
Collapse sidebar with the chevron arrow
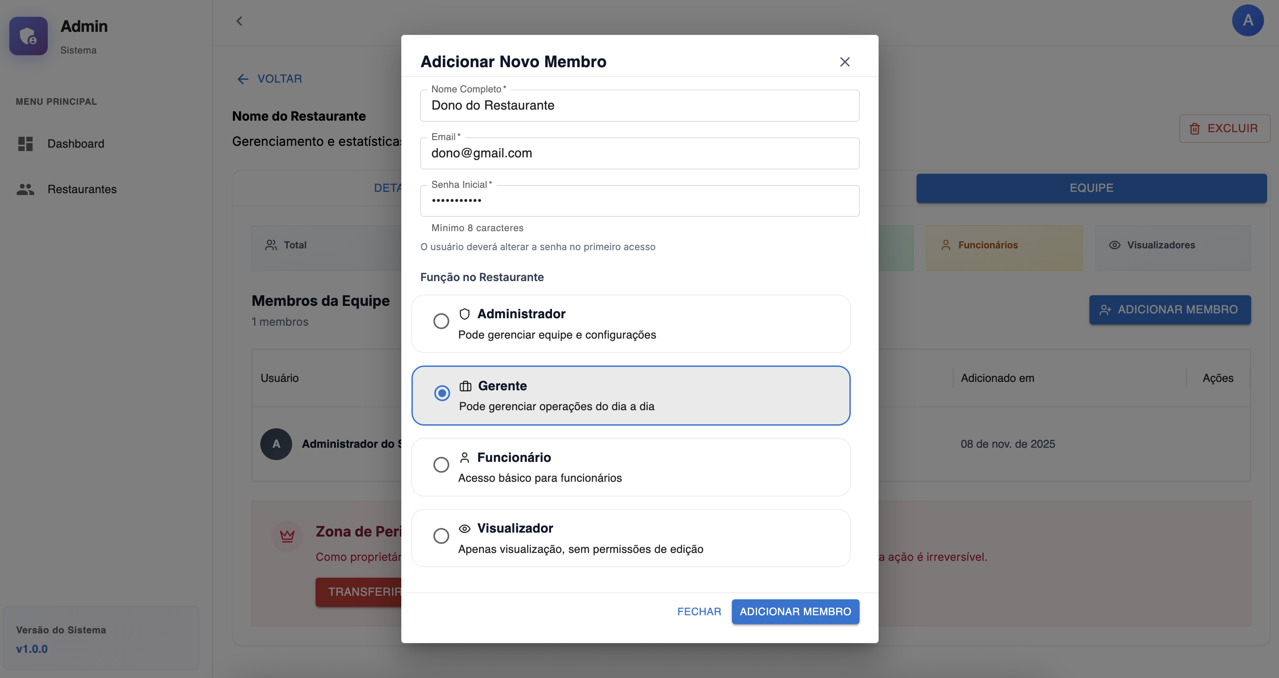(x=240, y=21)
